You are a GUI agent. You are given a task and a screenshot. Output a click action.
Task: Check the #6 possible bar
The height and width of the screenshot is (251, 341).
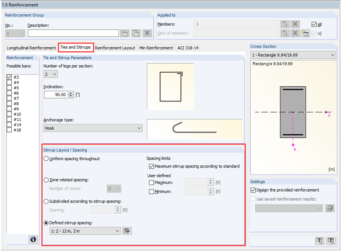pyautogui.click(x=9, y=93)
